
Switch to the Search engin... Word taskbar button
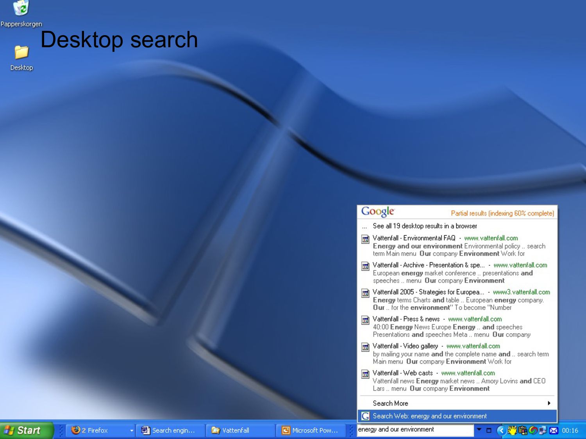(170, 430)
